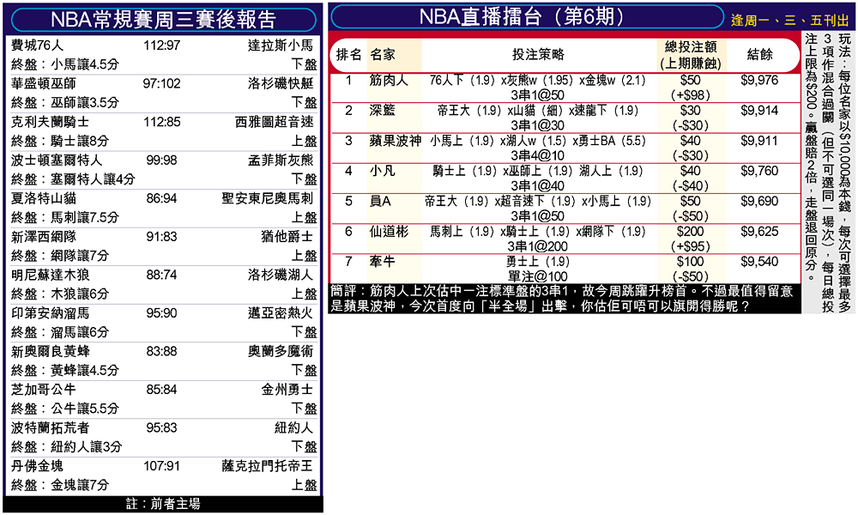The height and width of the screenshot is (515, 858).
Task: Click balance '$9,976'
Action: 759,81
